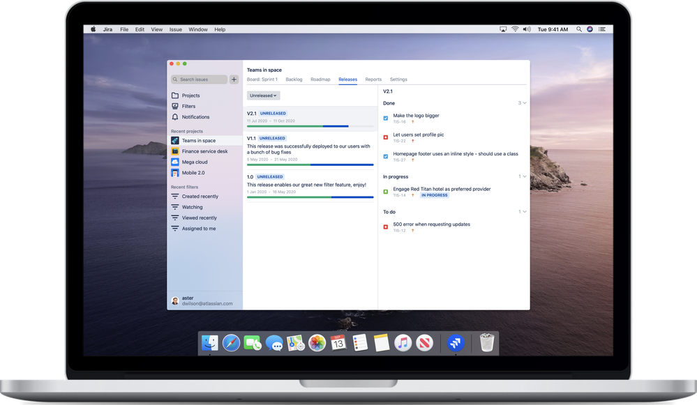Screen dimensions: 697x405
Task: Open Safari from the dock
Action: click(231, 343)
